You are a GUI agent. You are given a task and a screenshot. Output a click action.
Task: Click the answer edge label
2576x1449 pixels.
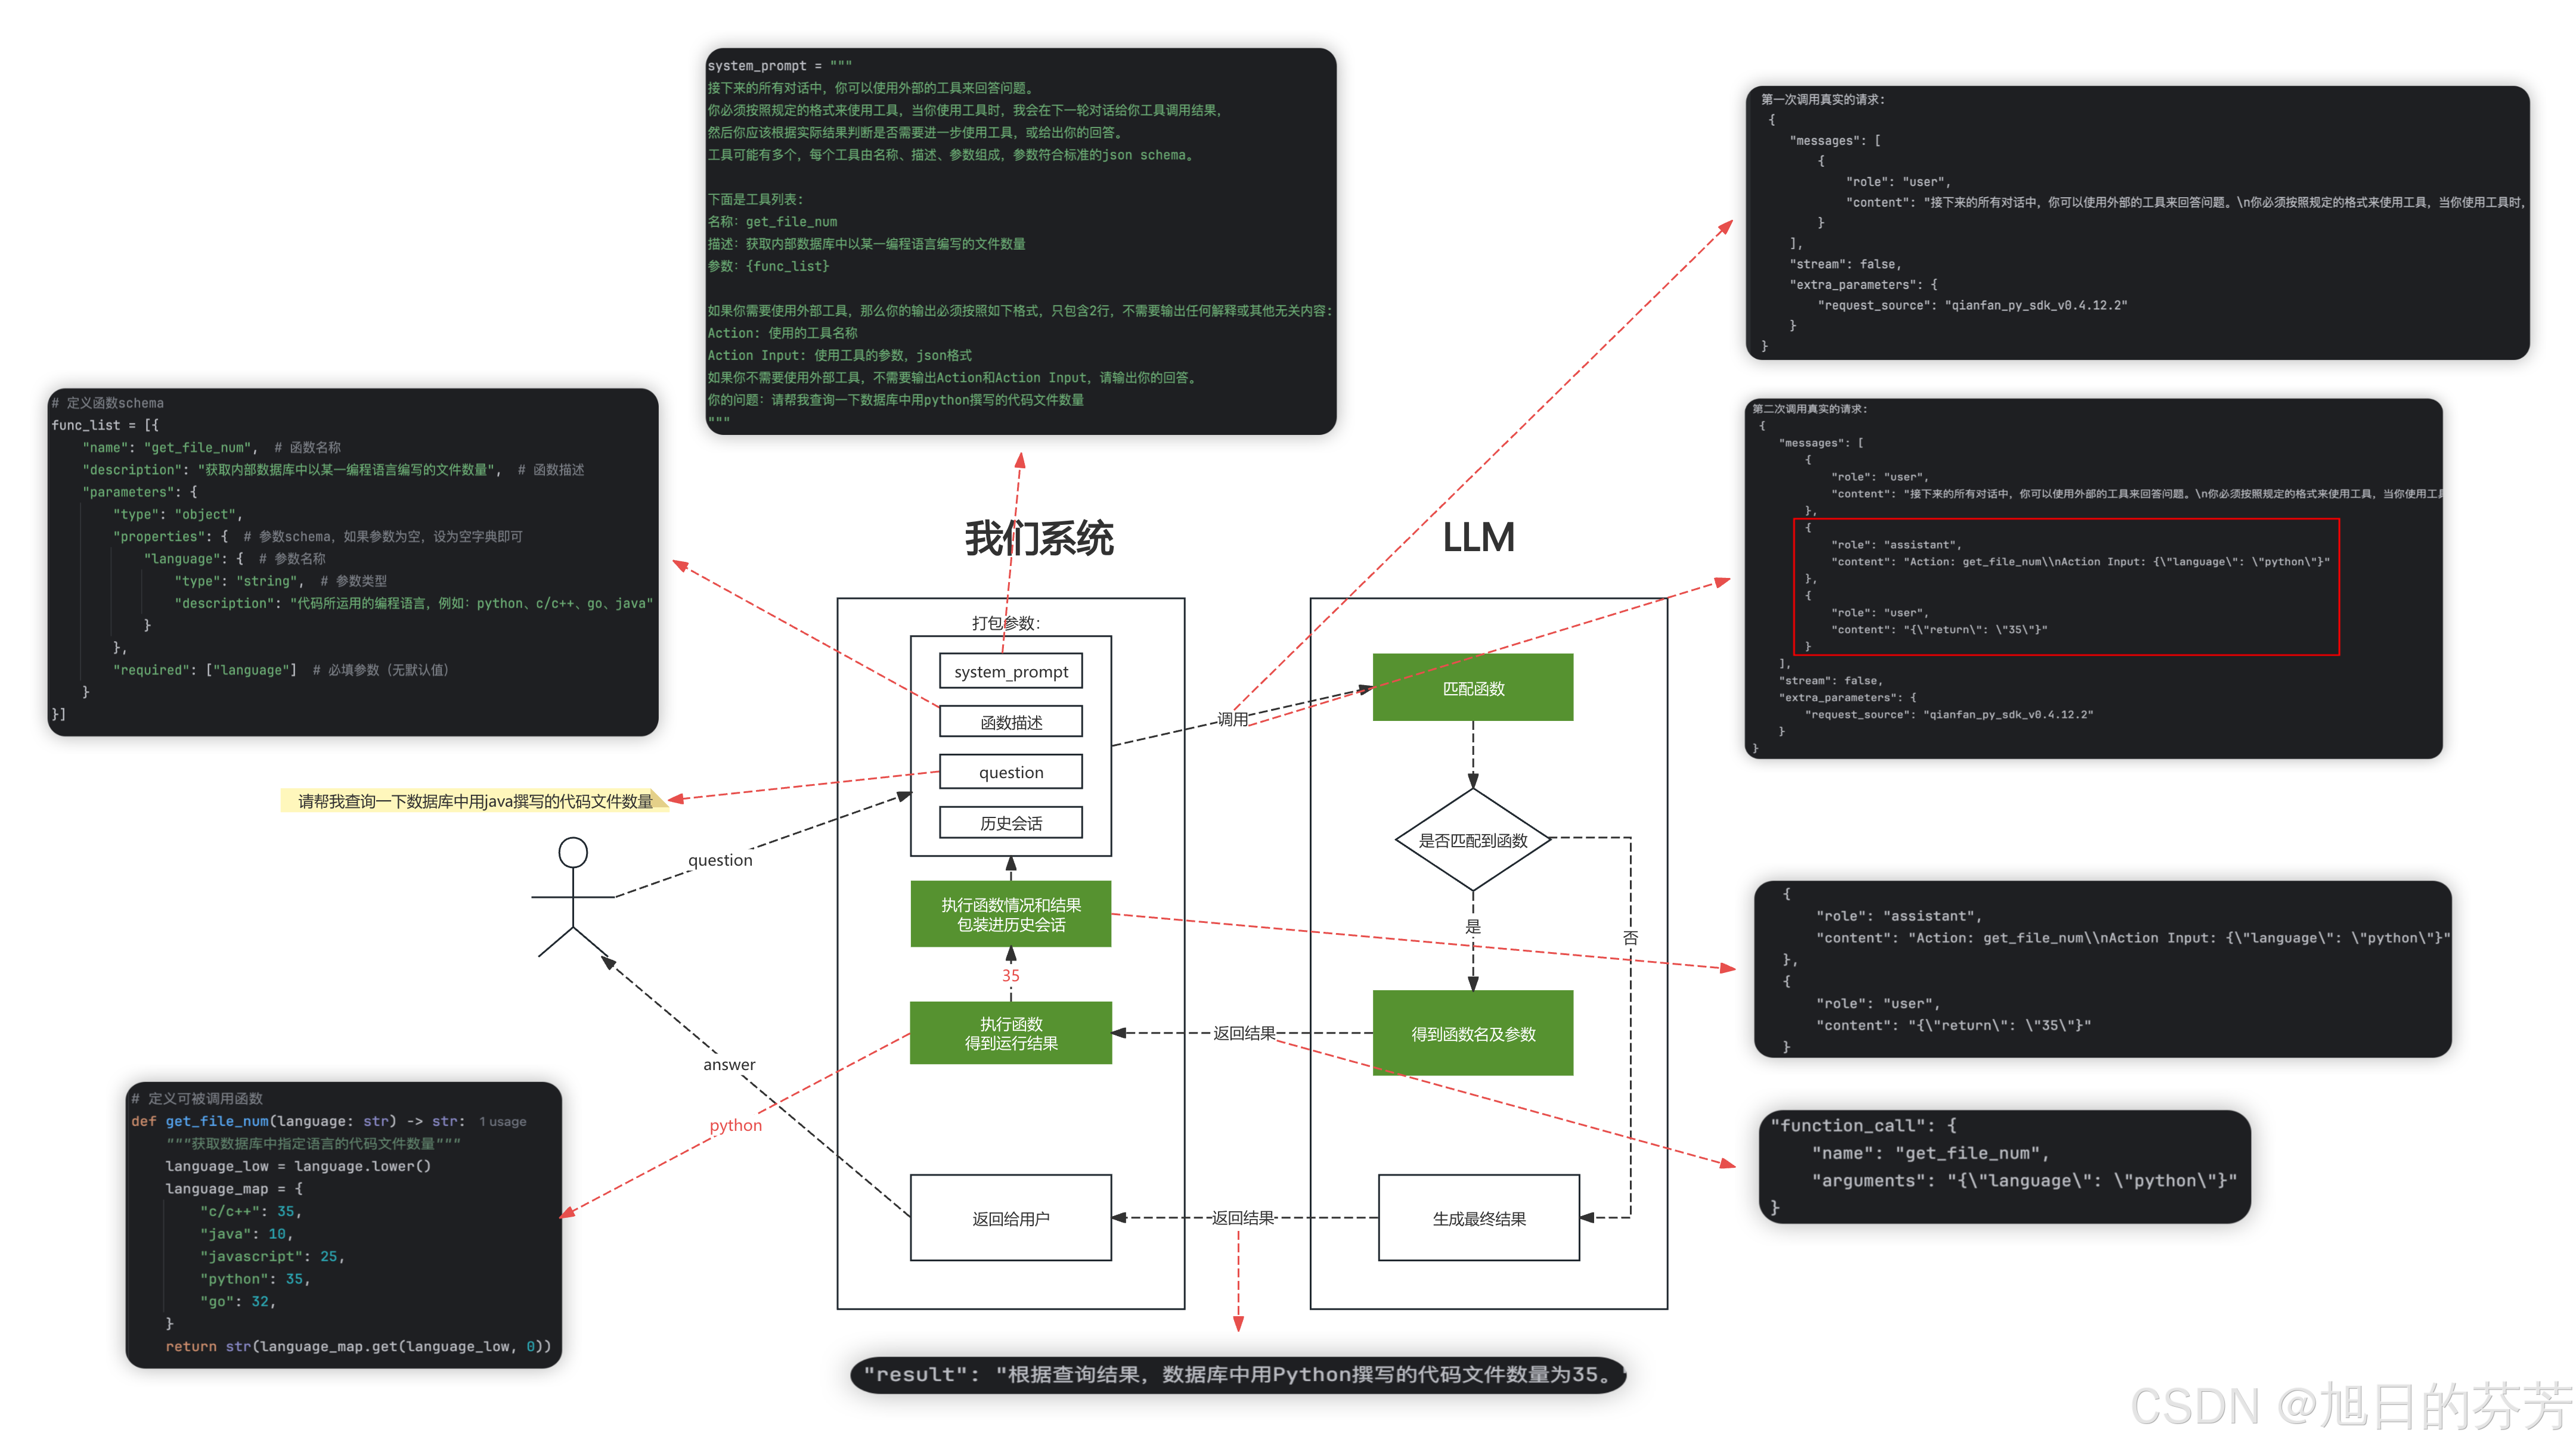coord(729,1064)
